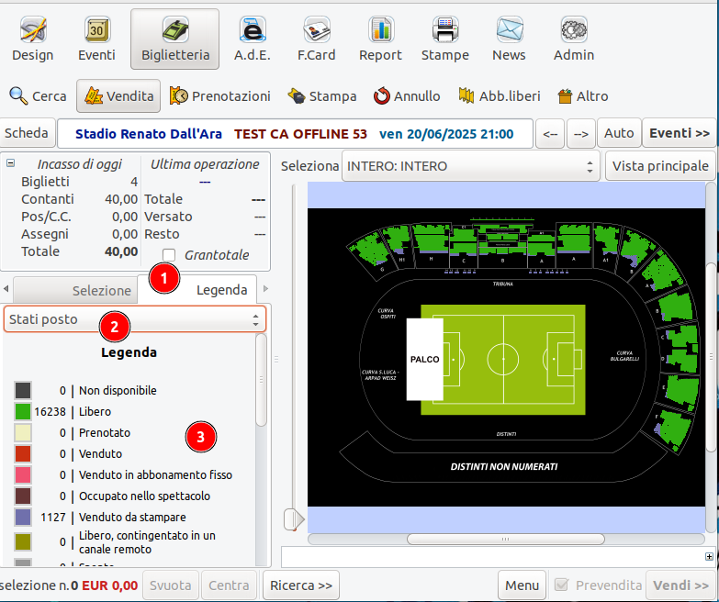Open the Eventi >> list
Viewport: 719px width, 602px height.
[680, 133]
